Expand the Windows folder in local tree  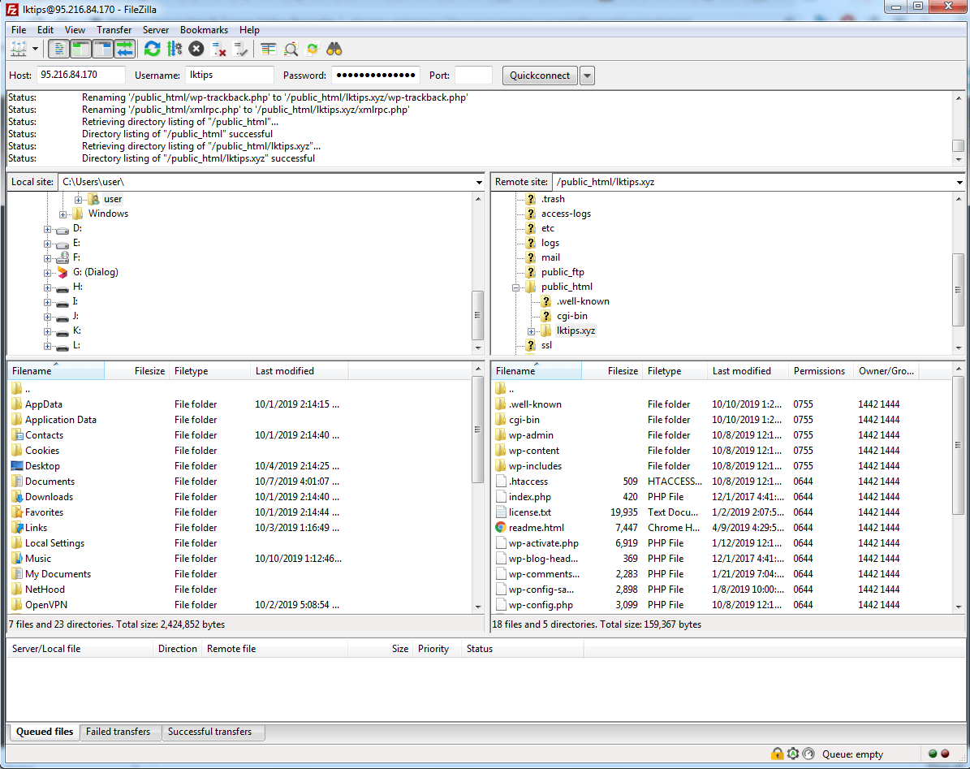tap(63, 214)
